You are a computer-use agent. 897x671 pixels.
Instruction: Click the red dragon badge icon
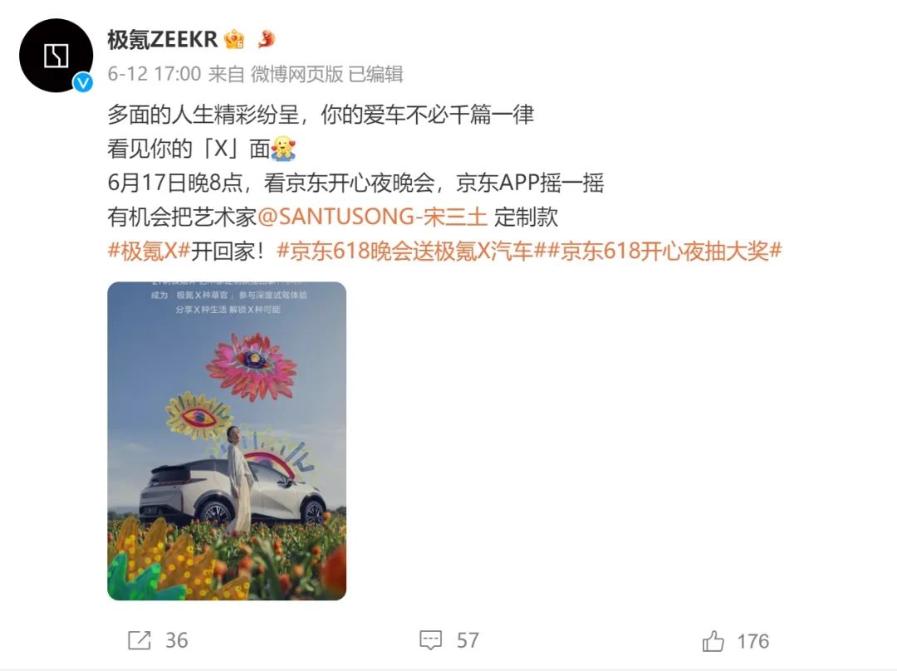click(266, 39)
